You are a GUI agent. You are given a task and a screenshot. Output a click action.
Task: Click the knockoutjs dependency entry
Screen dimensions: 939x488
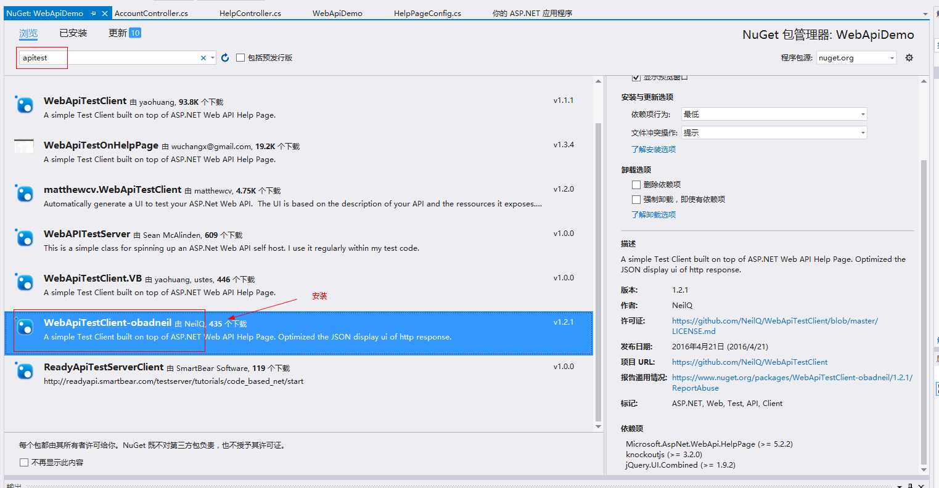[664, 454]
